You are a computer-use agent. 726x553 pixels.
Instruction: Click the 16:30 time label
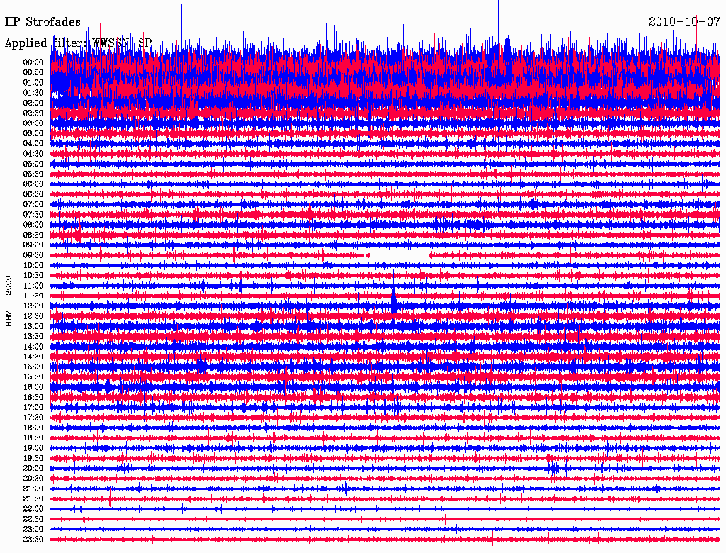tap(33, 398)
